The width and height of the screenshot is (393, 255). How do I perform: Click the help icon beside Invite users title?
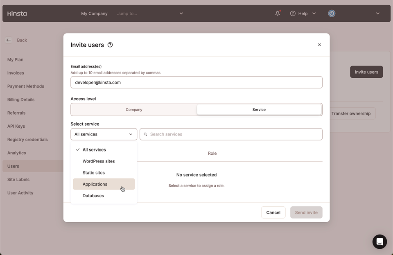point(110,45)
